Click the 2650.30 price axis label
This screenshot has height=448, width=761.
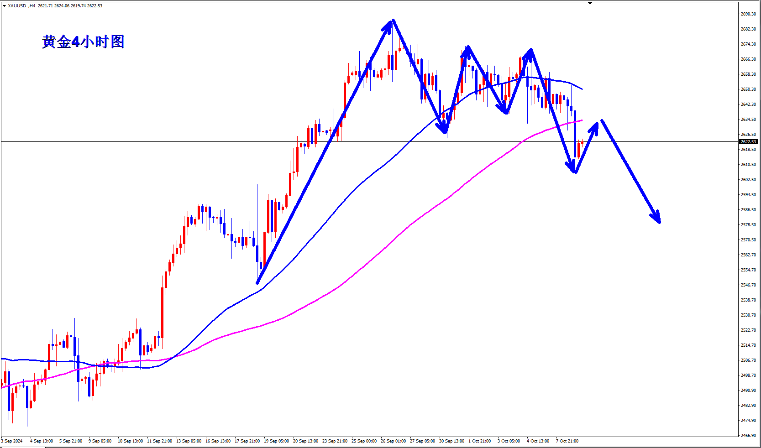[x=748, y=89]
